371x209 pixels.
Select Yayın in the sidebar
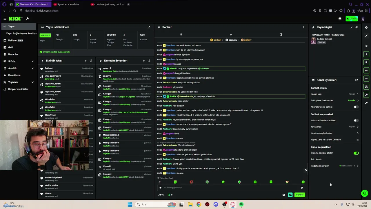click(19, 26)
